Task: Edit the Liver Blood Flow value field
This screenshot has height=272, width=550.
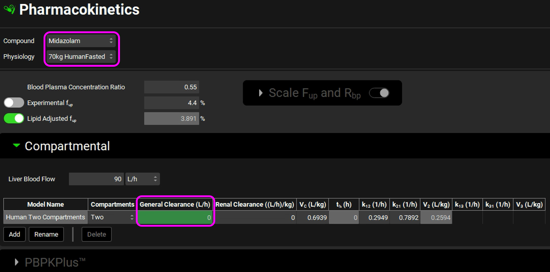Action: point(96,179)
